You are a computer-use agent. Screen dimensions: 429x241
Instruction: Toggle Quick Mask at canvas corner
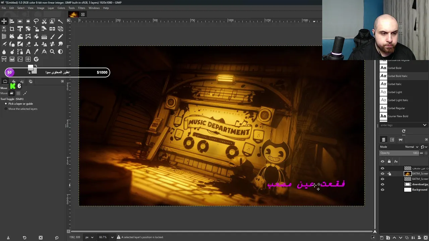point(68,231)
